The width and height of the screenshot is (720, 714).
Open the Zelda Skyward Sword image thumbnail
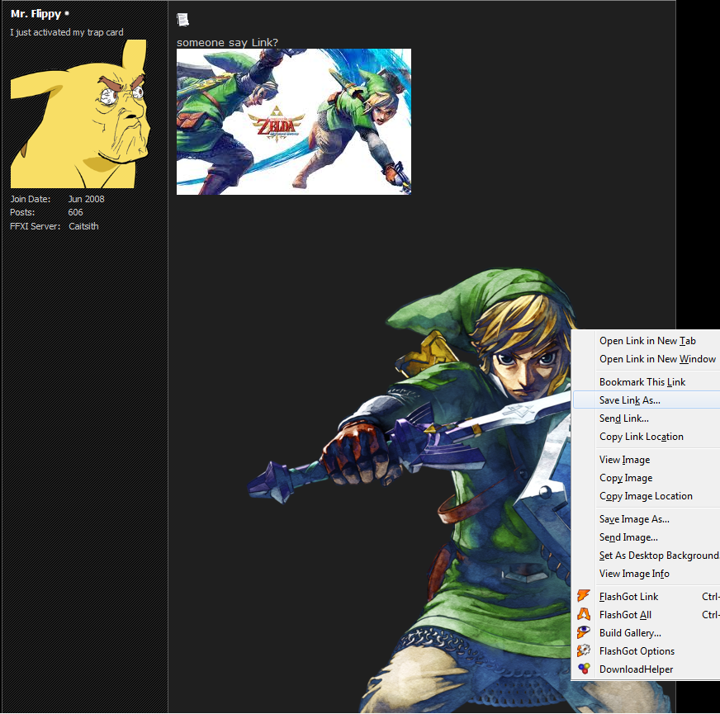294,121
